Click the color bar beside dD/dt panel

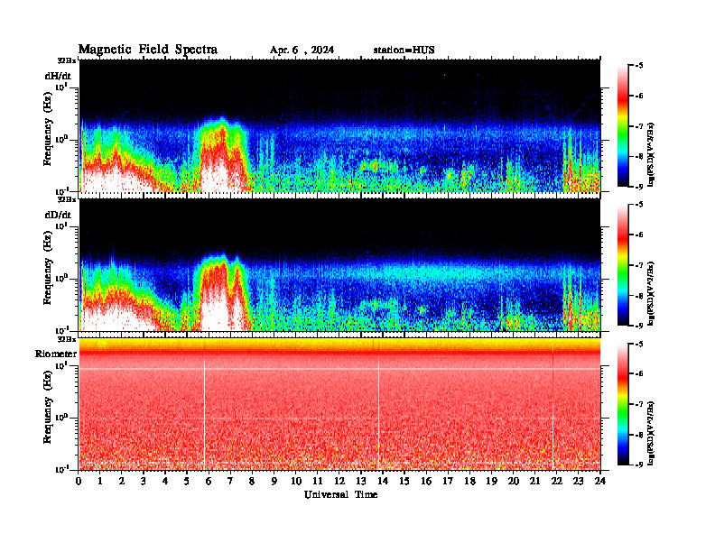[623, 265]
